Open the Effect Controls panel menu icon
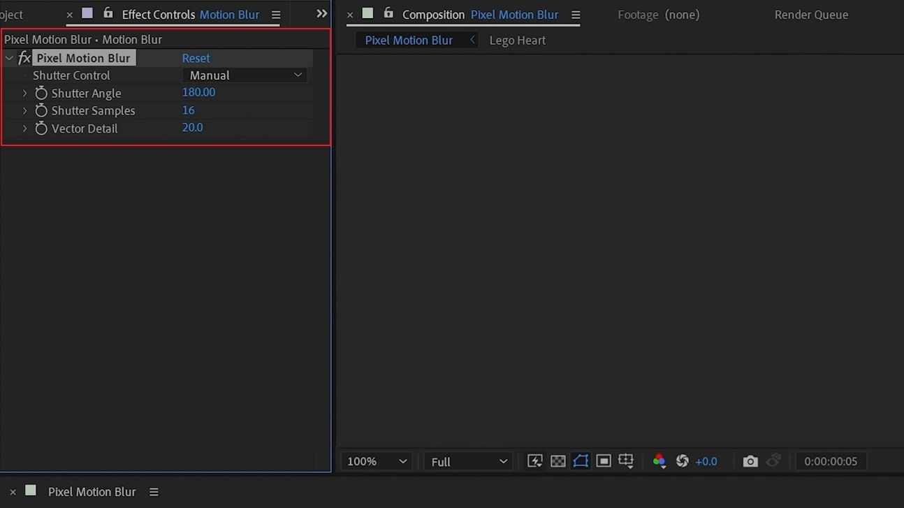Screen dimensions: 904x508 276,15
